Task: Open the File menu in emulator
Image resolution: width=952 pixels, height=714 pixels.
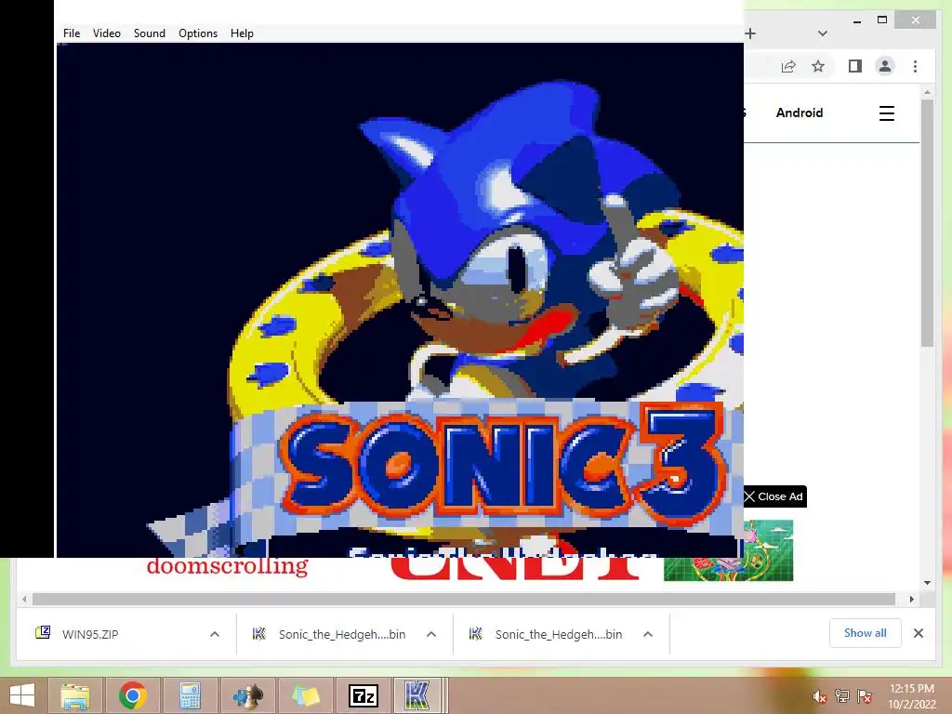Action: (71, 33)
